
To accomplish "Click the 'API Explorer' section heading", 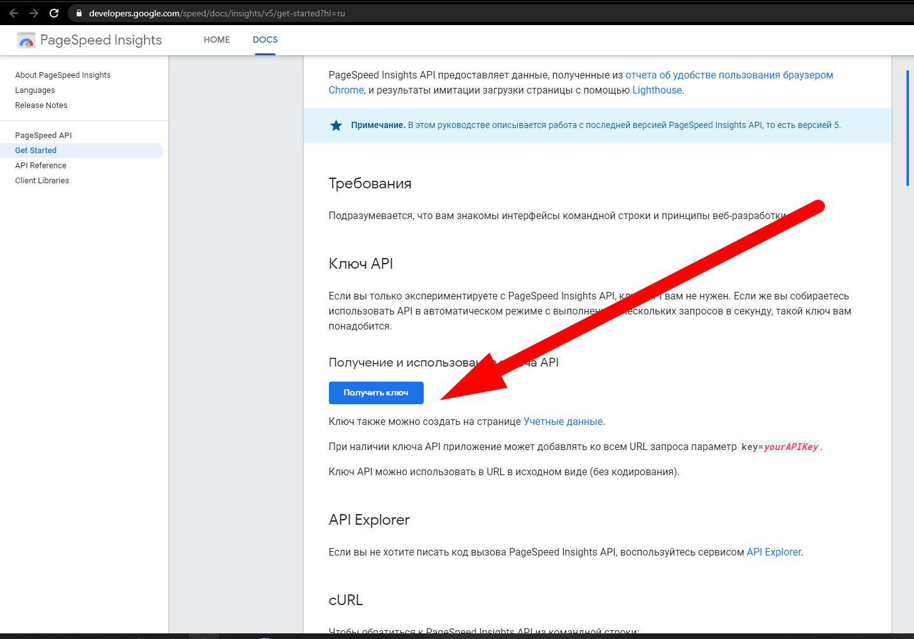I will point(369,520).
